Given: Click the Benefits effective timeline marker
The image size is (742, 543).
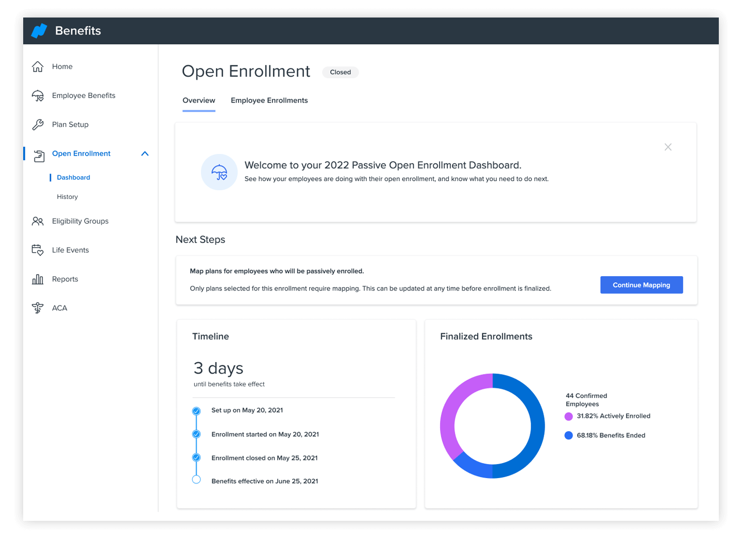Looking at the screenshot, I should pyautogui.click(x=196, y=480).
